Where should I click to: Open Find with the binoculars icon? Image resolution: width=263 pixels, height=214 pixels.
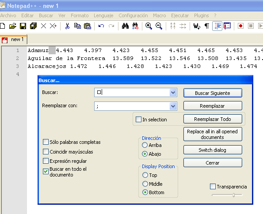pos(125,26)
